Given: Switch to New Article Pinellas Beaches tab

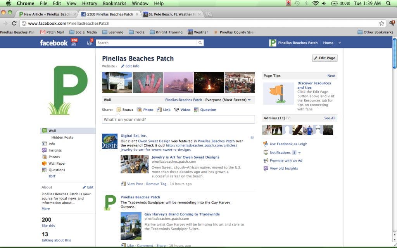Looking at the screenshot, I should pos(47,14).
